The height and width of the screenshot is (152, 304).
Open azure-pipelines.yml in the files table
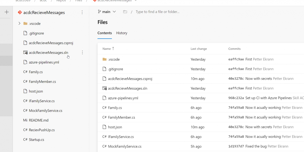pos(123,98)
